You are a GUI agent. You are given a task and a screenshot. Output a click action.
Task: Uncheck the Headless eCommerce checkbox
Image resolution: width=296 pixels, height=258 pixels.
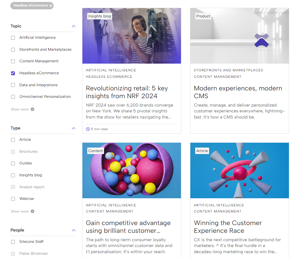coord(13,73)
